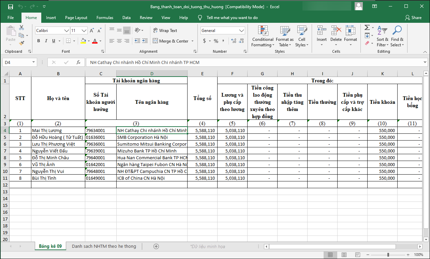Open sheet tab Danh sach NHTM theo he thong
430x259 pixels.
tap(104, 246)
